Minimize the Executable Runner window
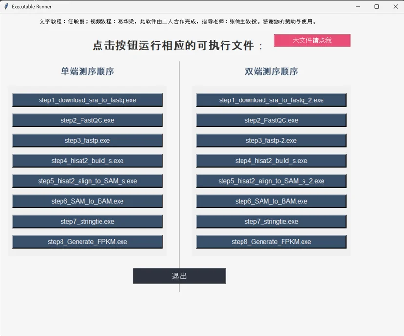The height and width of the screenshot is (336, 404). pyautogui.click(x=358, y=7)
